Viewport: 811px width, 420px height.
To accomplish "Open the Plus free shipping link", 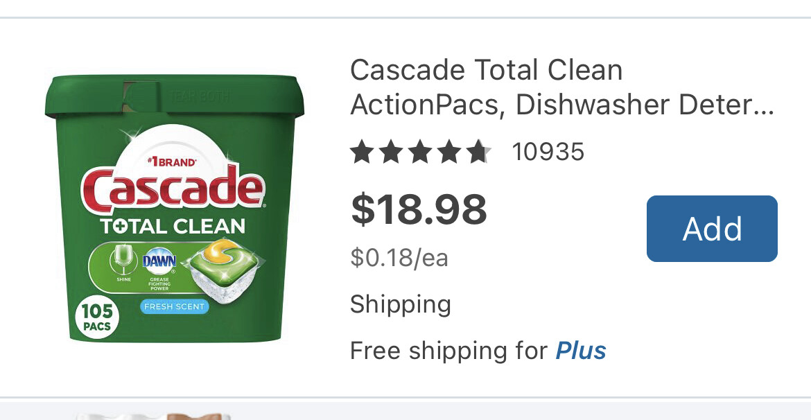I will [x=580, y=350].
